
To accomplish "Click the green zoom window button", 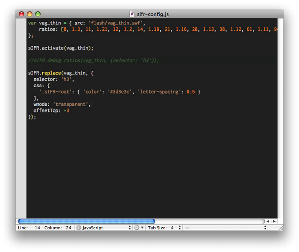I will click(38, 14).
